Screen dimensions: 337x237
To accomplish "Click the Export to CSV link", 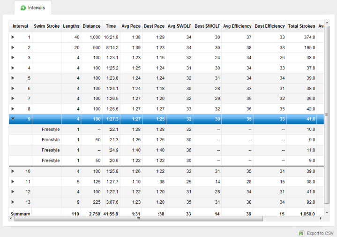I will click(320, 233).
